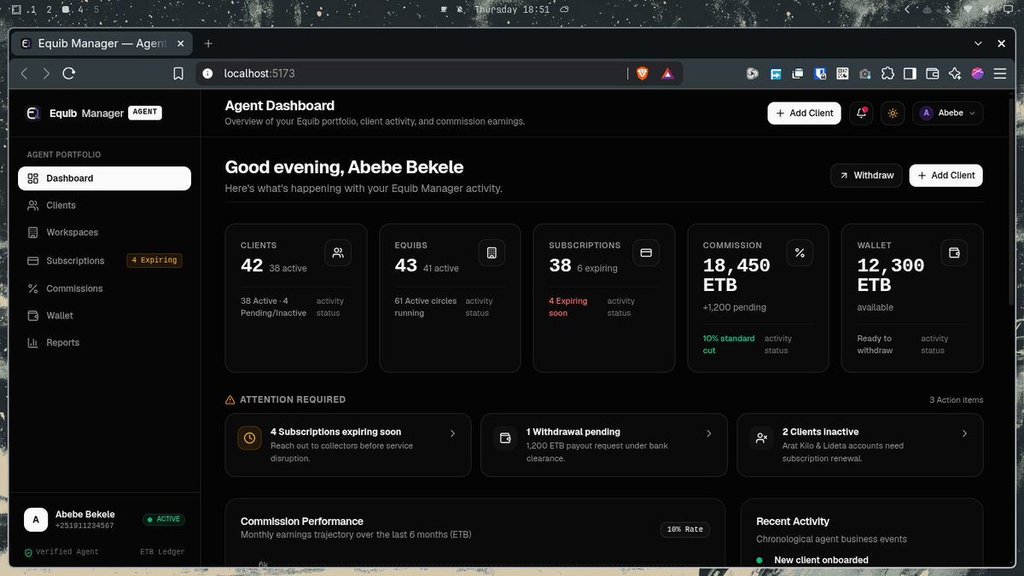
Task: Reload the page with the refresh icon
Action: (69, 74)
